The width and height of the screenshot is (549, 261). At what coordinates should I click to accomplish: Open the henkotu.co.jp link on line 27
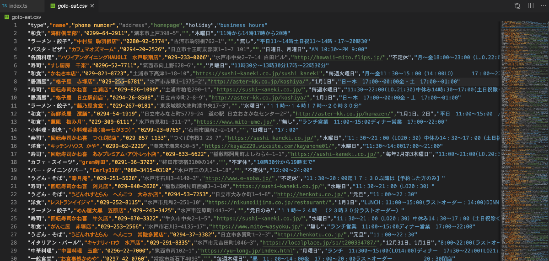(x=309, y=235)
